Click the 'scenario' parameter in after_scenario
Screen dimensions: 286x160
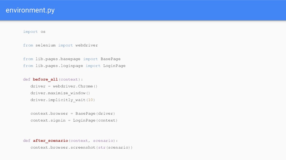103,141
